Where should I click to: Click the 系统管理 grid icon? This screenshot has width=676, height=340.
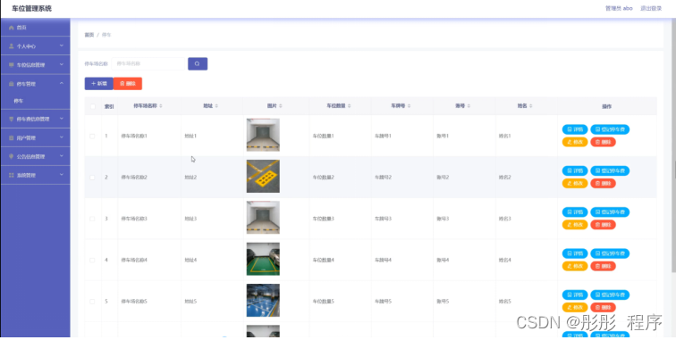pyautogui.click(x=12, y=175)
